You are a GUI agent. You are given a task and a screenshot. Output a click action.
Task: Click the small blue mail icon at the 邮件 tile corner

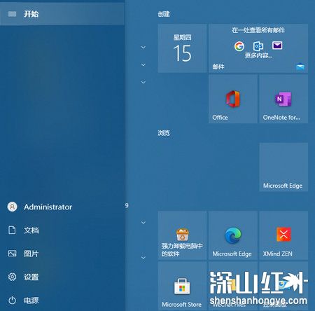tap(300, 67)
